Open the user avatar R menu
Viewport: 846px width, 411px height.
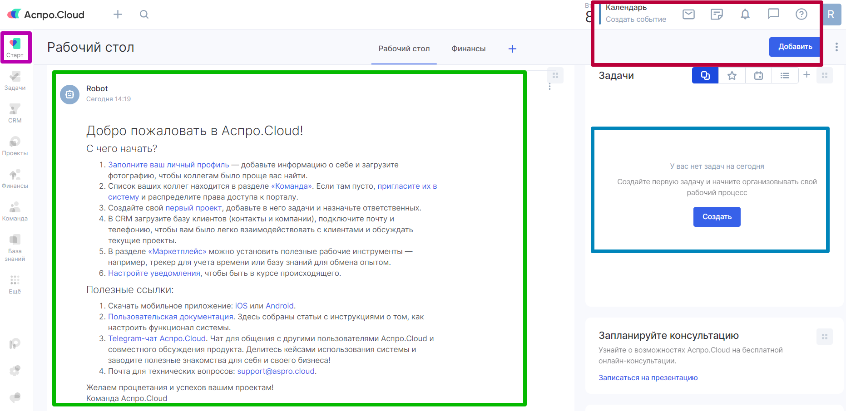coord(831,15)
